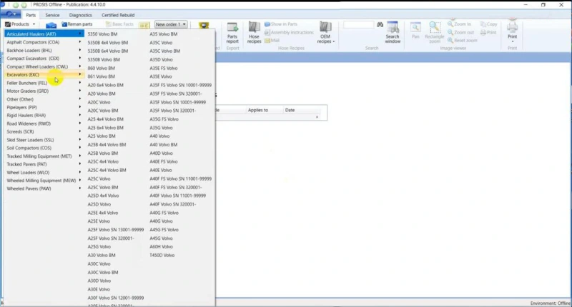Select Pipelayers (PIP) category
The height and width of the screenshot is (307, 572).
(44, 107)
